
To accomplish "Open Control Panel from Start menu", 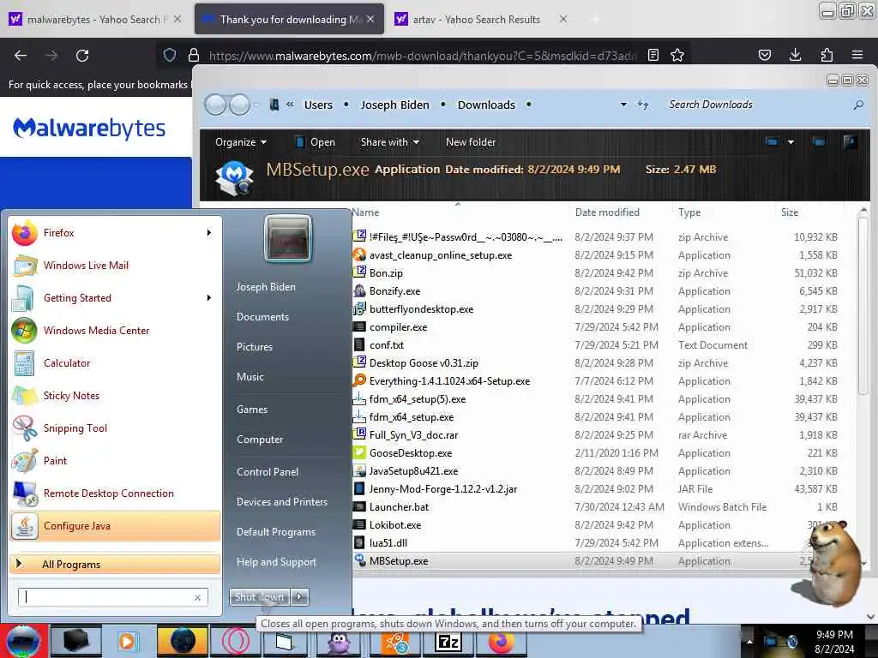I will point(268,472).
